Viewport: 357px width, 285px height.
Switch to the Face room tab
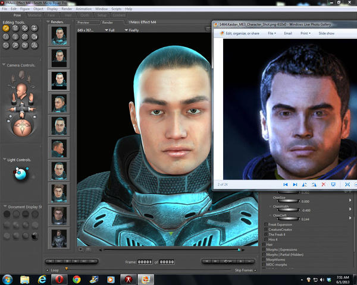[51, 15]
